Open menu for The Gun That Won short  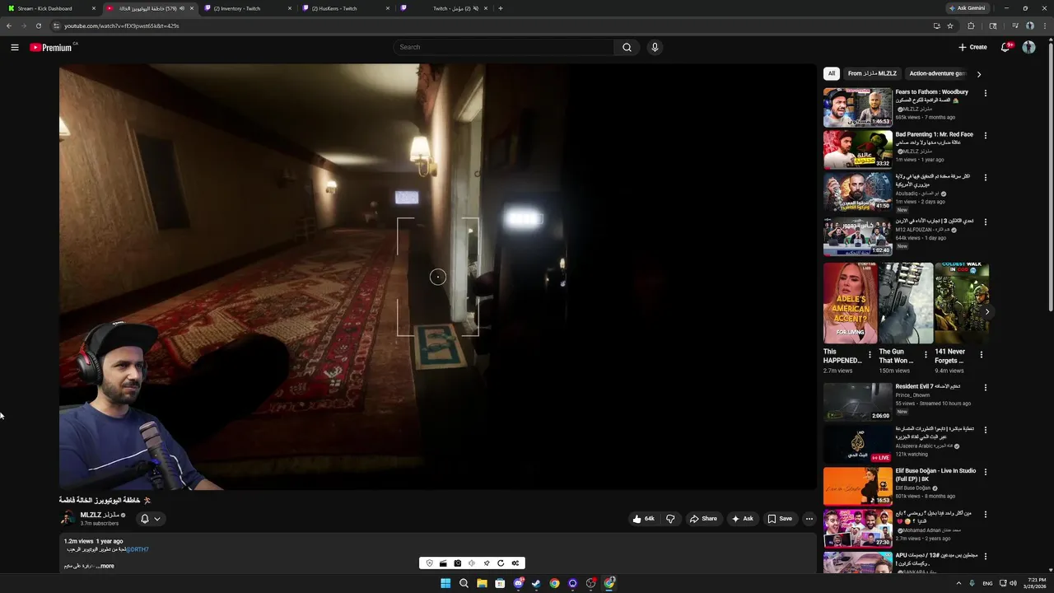click(x=926, y=355)
